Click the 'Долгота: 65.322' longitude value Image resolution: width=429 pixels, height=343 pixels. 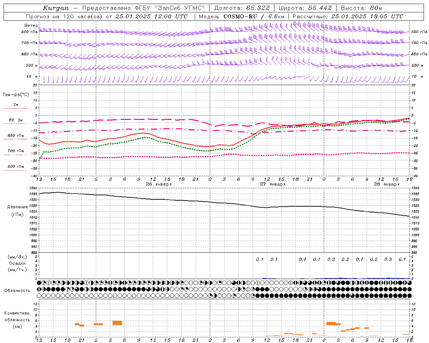242,8
